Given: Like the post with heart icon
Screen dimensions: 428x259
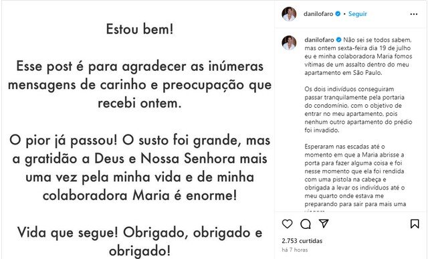Looking at the screenshot, I should (x=287, y=224).
